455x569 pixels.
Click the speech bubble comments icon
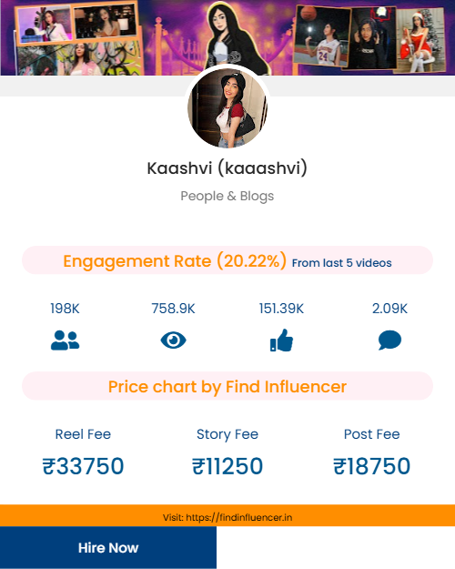(389, 340)
